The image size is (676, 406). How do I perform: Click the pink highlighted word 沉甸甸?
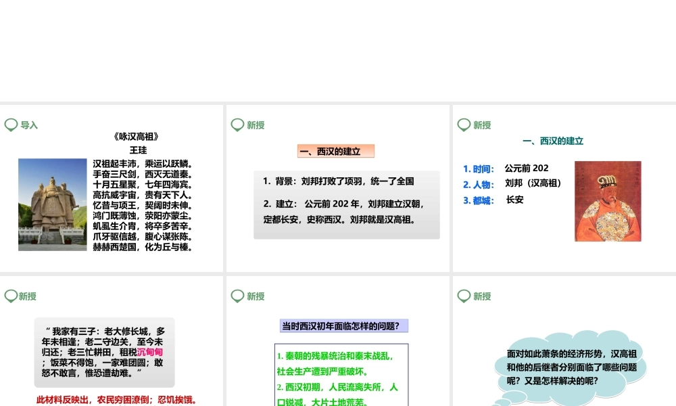149,352
